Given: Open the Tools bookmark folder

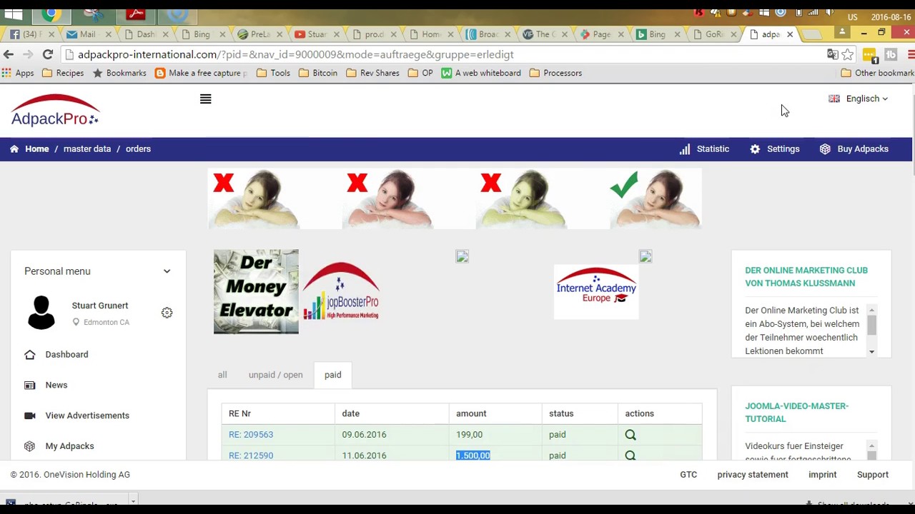Looking at the screenshot, I should point(273,73).
